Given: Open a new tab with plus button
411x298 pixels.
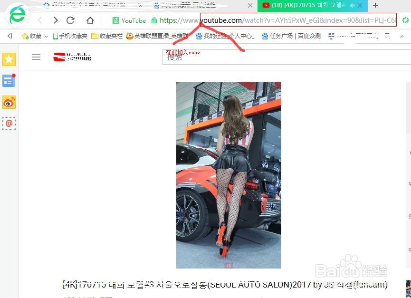Looking at the screenshot, I should click(375, 5).
